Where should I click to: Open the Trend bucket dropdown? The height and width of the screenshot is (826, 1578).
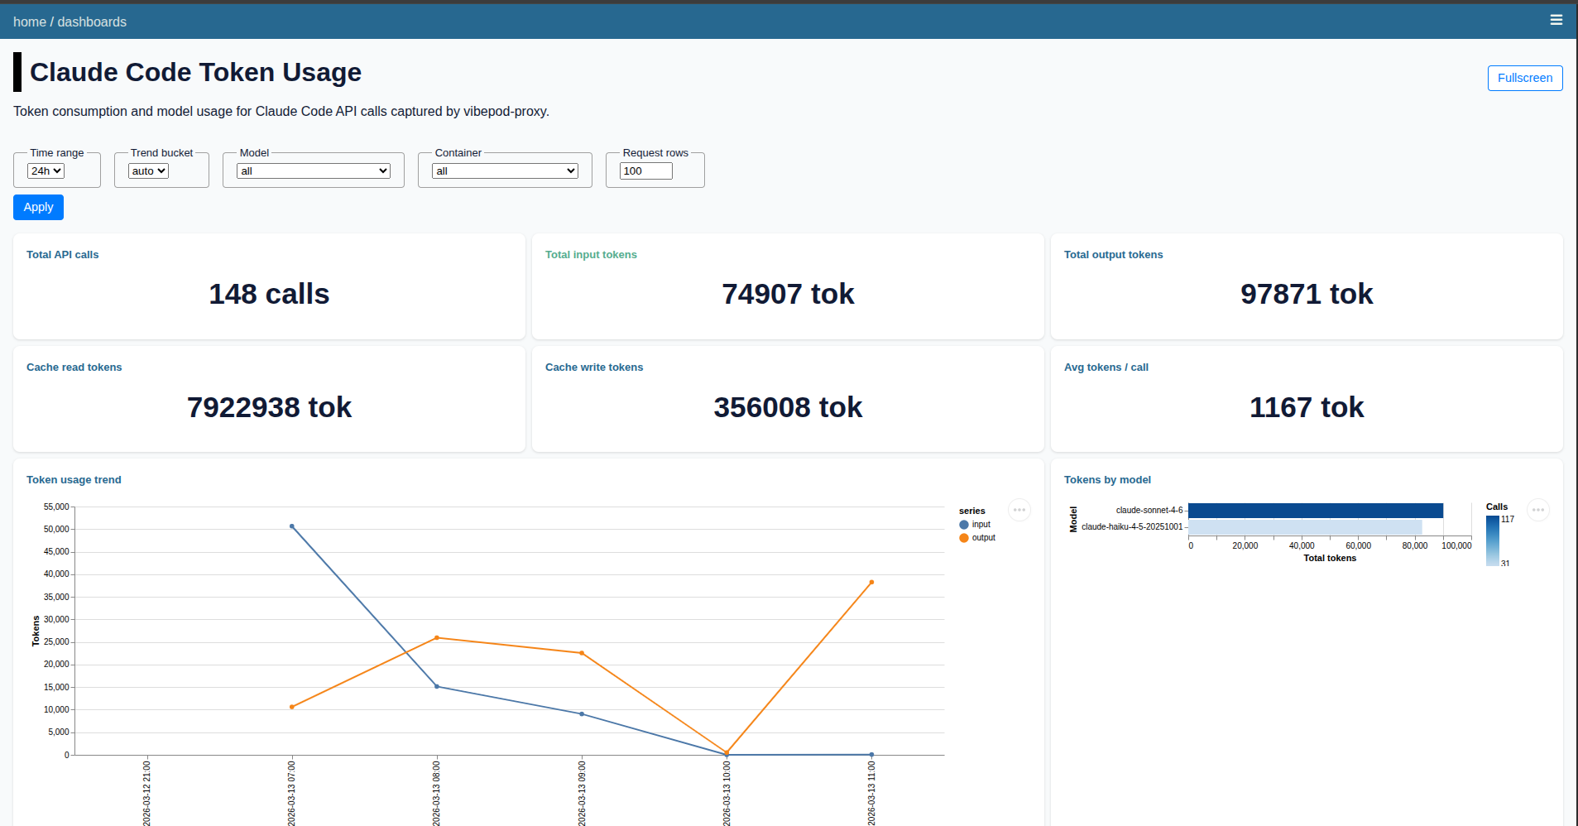(x=146, y=170)
